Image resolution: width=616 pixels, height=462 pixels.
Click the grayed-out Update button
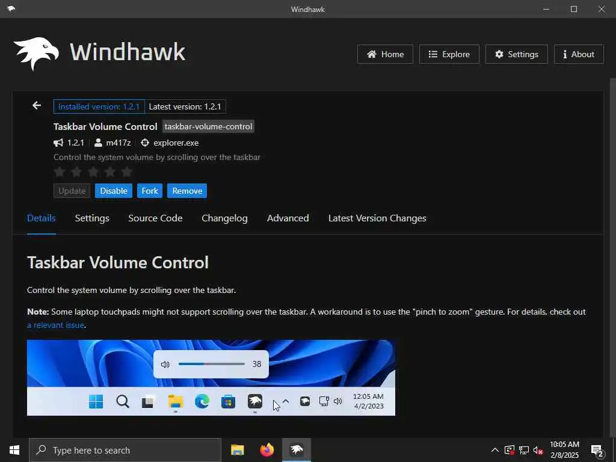point(72,191)
